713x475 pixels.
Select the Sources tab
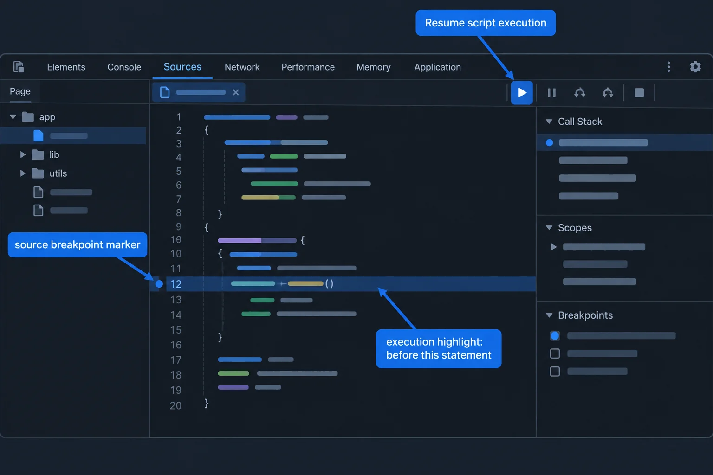[x=182, y=67]
